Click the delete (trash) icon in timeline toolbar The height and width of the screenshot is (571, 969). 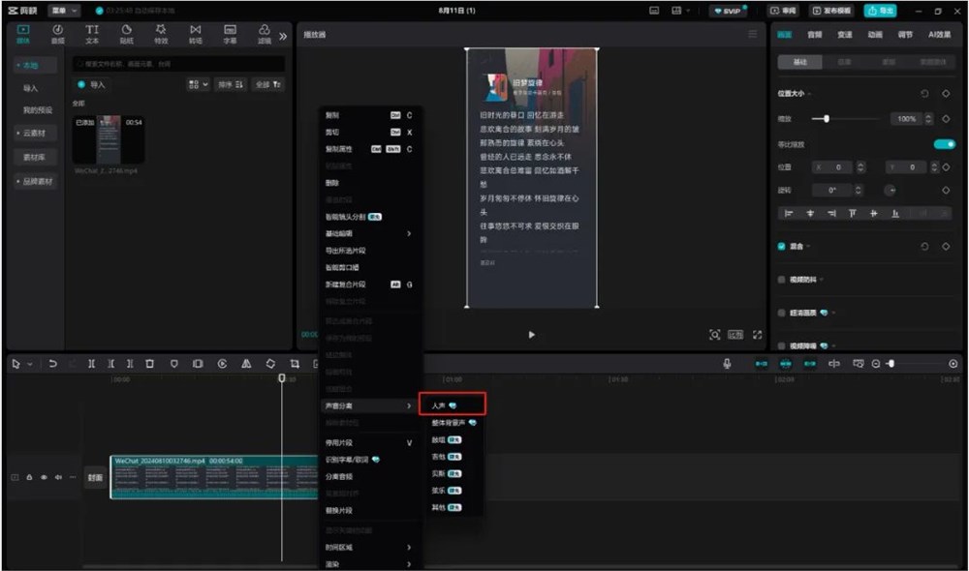tap(149, 364)
